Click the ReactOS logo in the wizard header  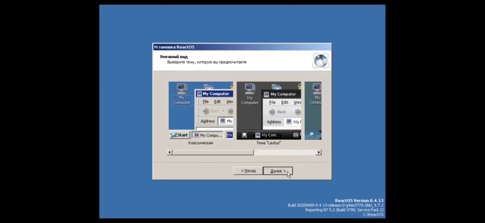320,60
